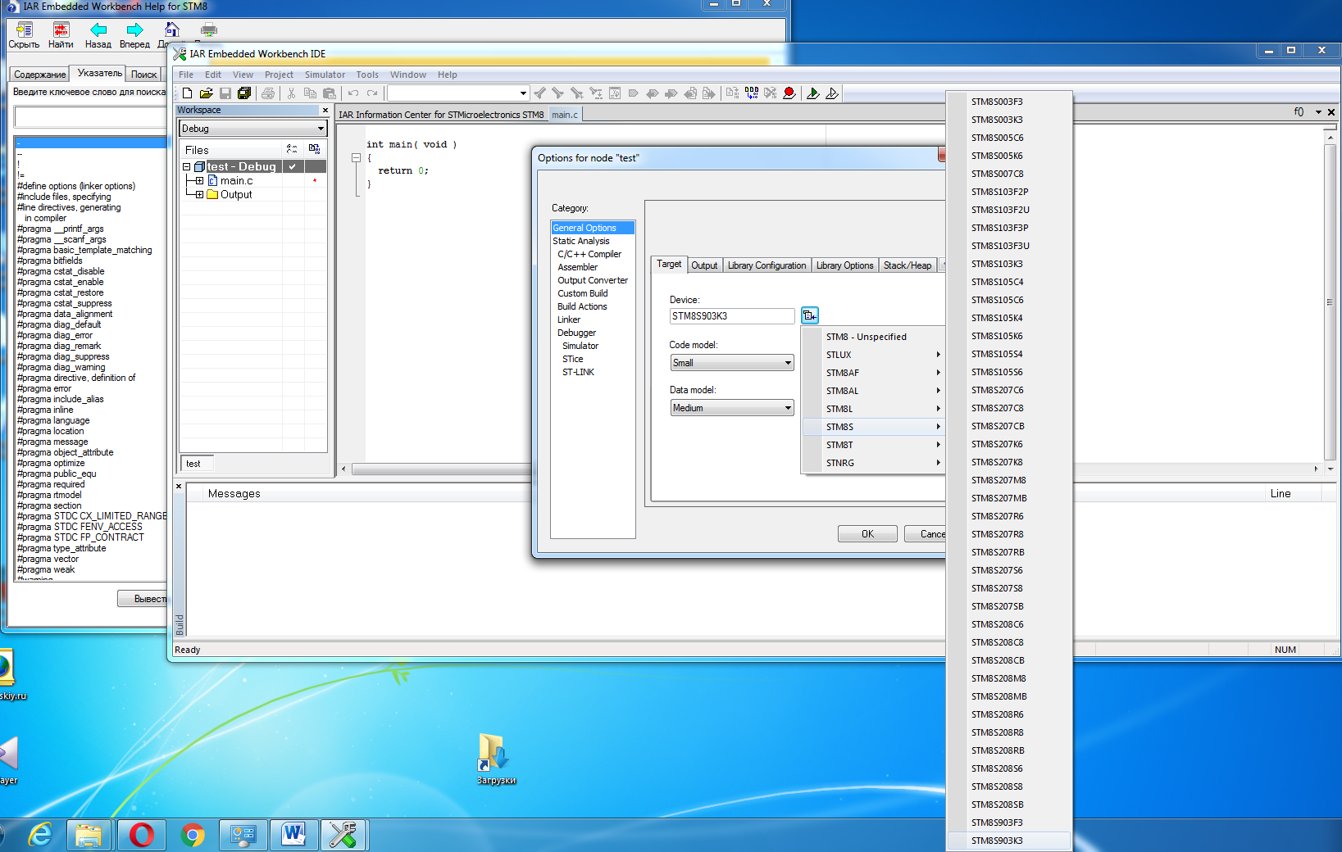Select the main.c editor tab
This screenshot has height=852, width=1342.
[565, 115]
